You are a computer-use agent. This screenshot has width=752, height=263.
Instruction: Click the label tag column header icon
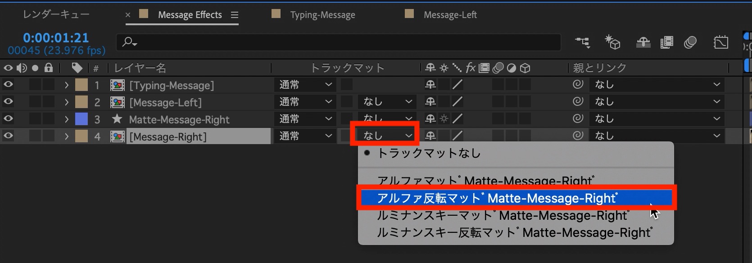pyautogui.click(x=77, y=68)
